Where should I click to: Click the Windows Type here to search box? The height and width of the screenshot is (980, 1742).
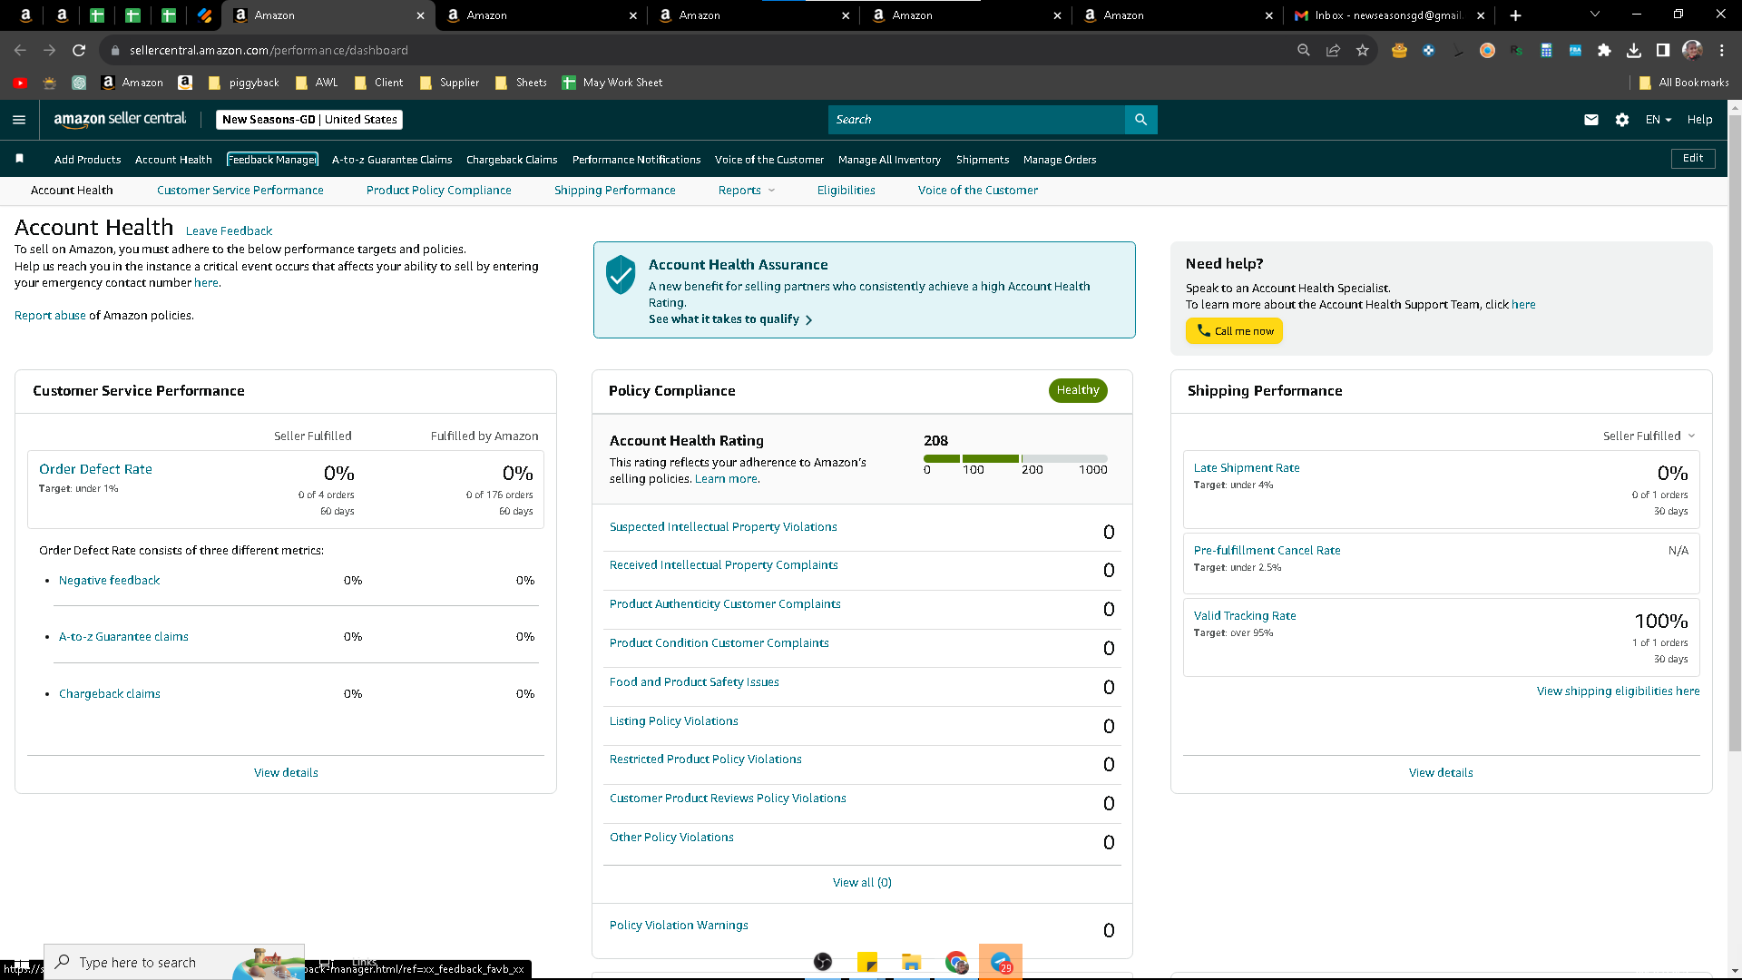click(174, 962)
